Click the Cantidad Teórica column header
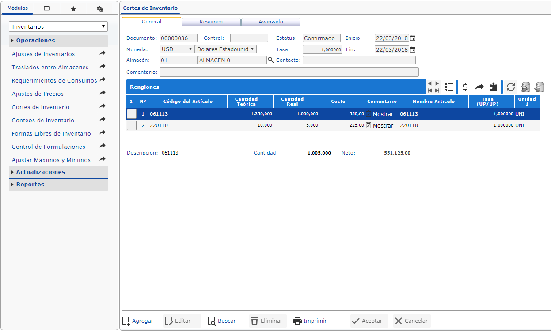The width and height of the screenshot is (551, 332). [x=251, y=102]
